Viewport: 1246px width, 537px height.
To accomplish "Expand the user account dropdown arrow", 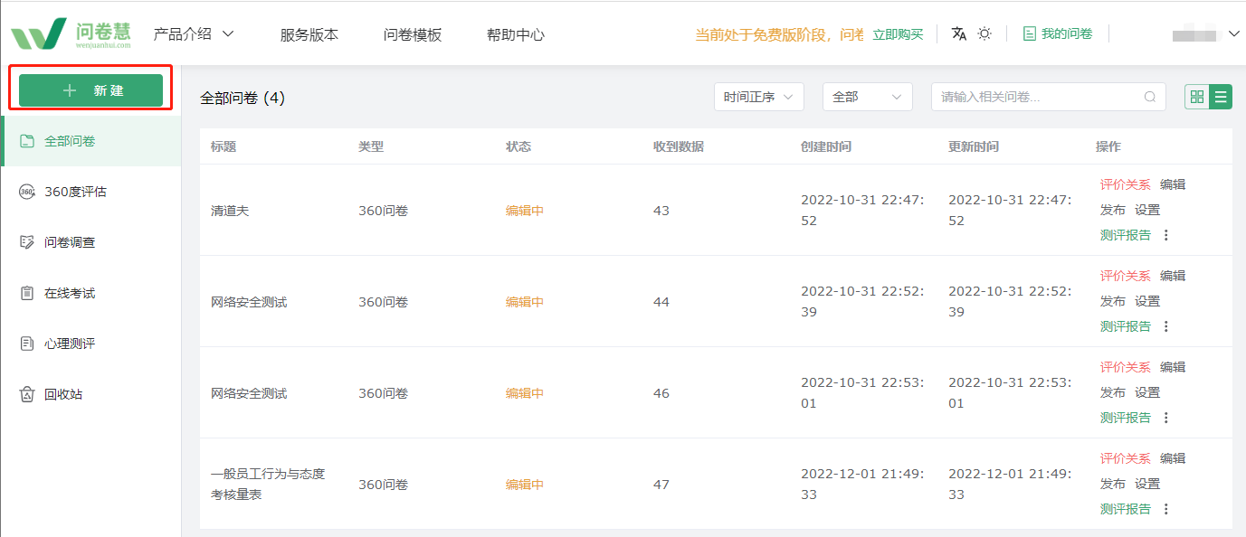I will [1235, 34].
